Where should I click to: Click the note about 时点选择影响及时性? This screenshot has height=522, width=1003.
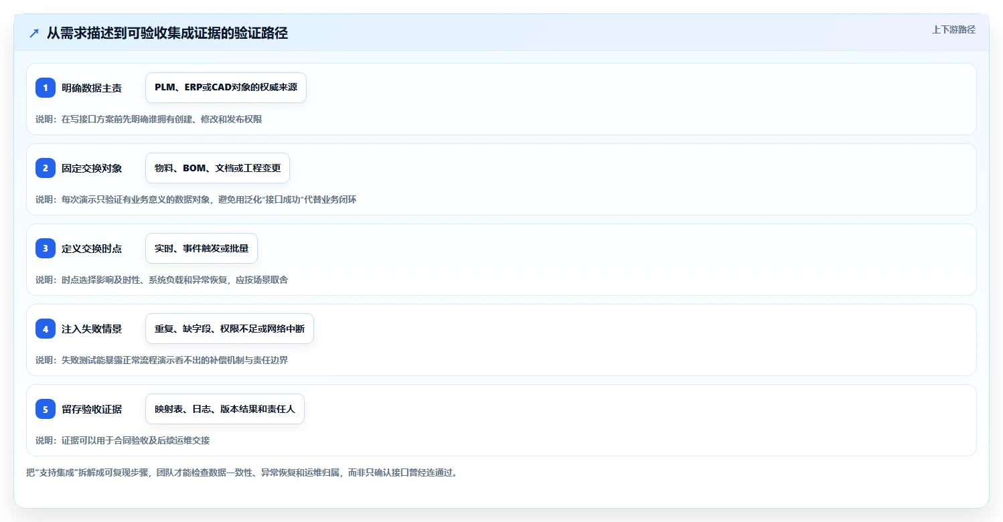pos(162,280)
